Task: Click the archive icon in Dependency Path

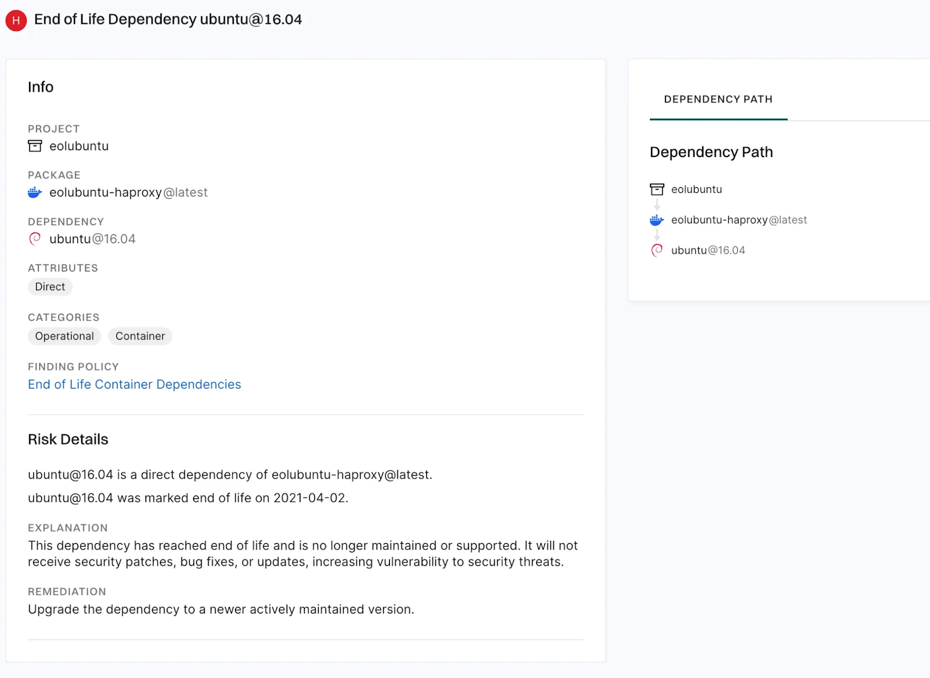Action: point(657,190)
